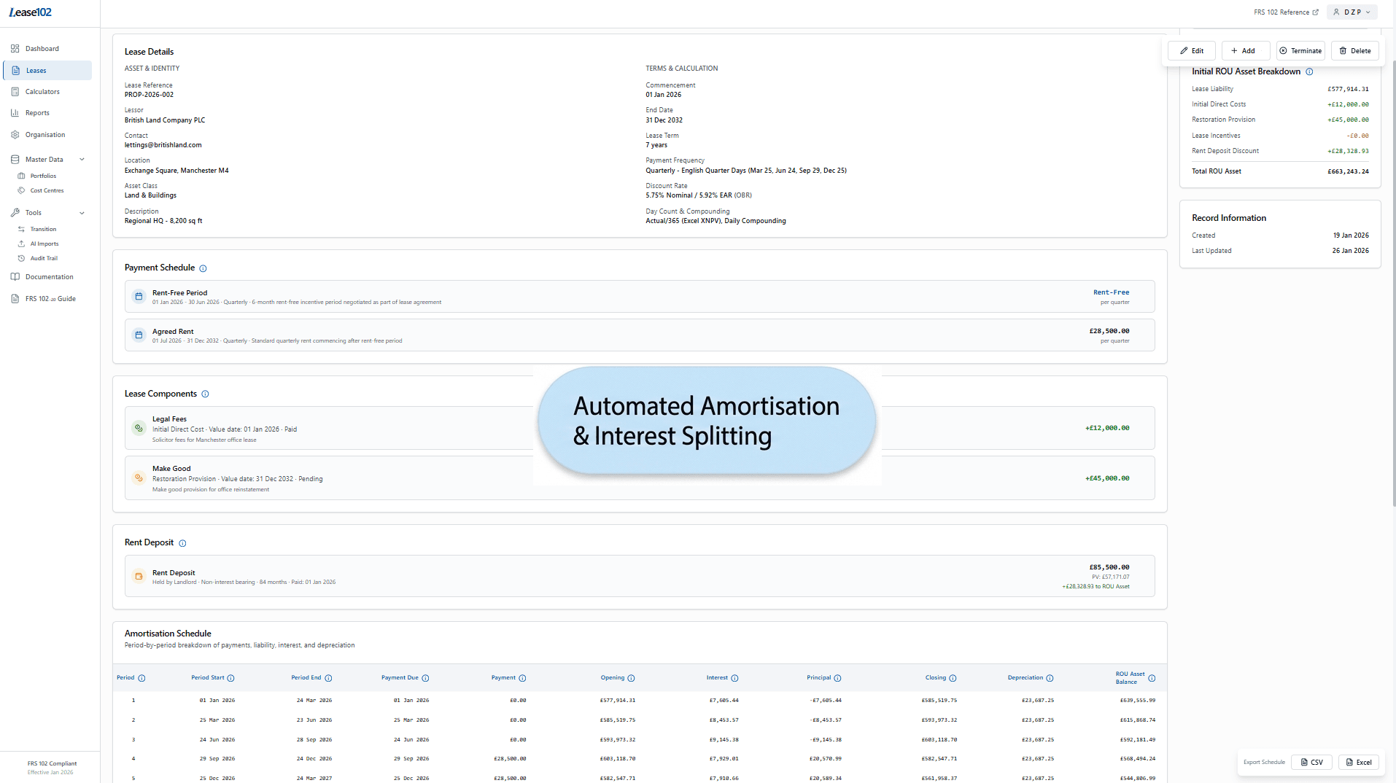
Task: Select Leases in the sidebar navigation
Action: click(x=35, y=70)
